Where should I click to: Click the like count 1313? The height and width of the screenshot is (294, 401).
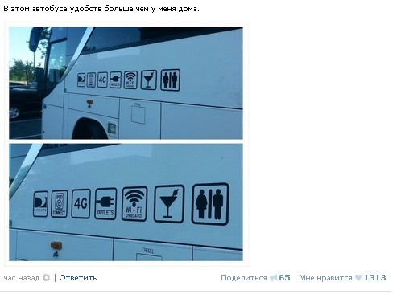(x=374, y=278)
